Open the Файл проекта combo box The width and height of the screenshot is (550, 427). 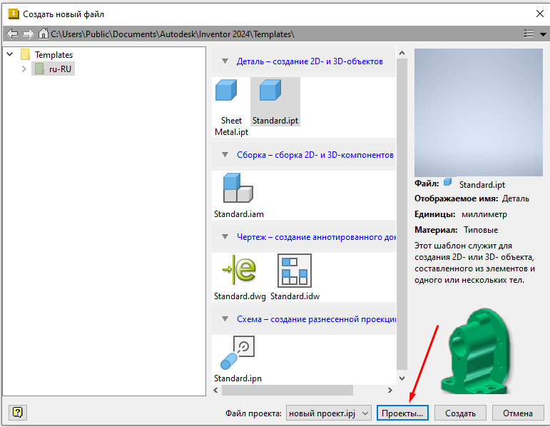(329, 413)
